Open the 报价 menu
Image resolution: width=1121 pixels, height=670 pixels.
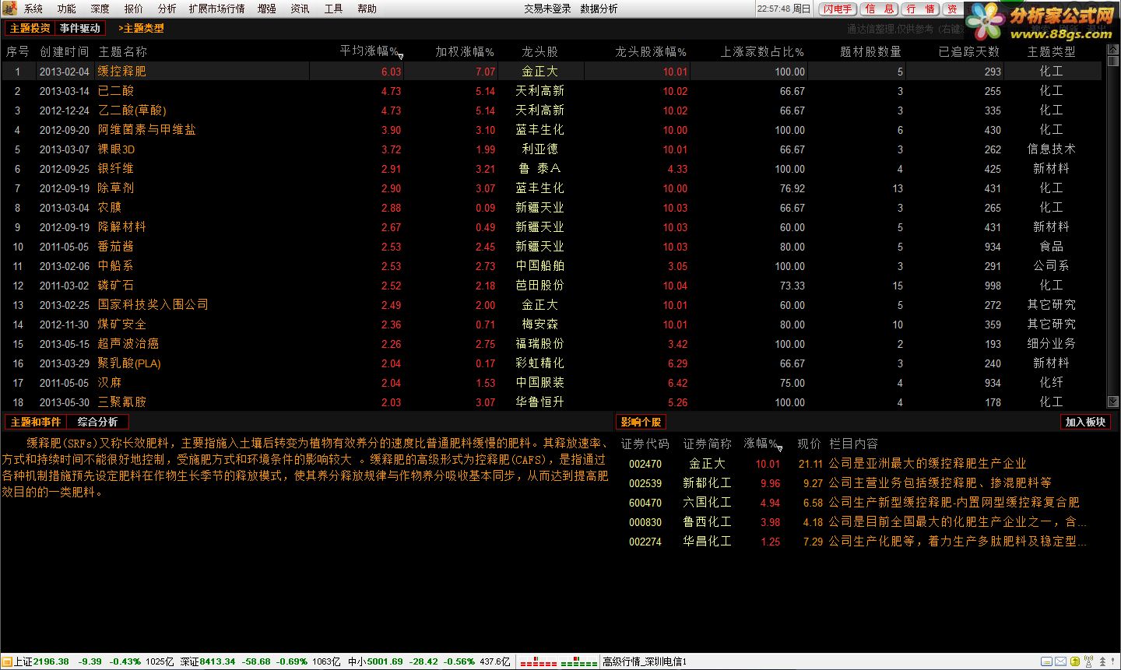pyautogui.click(x=134, y=9)
